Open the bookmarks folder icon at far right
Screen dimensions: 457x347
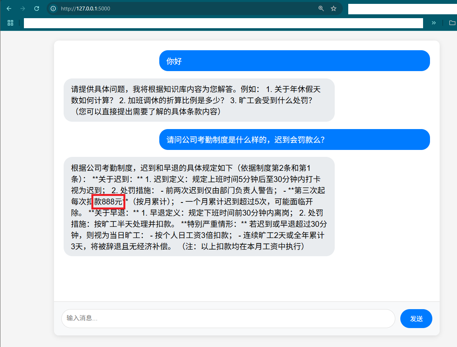(452, 23)
